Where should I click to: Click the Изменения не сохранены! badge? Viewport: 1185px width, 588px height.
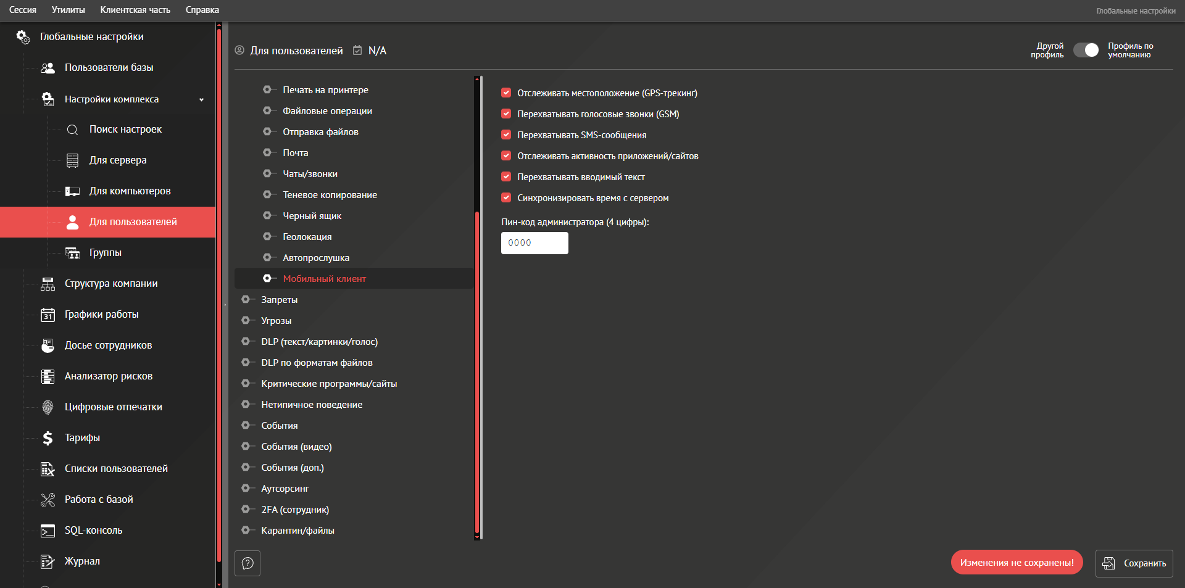coord(1017,563)
